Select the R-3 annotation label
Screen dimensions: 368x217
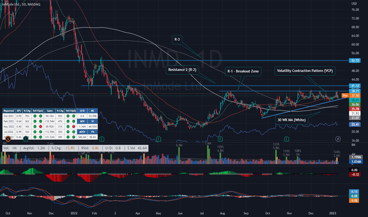coord(177,39)
